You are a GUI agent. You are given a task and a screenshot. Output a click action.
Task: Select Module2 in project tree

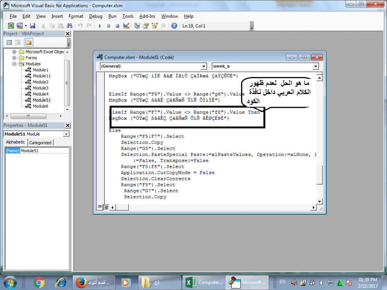tap(41, 82)
